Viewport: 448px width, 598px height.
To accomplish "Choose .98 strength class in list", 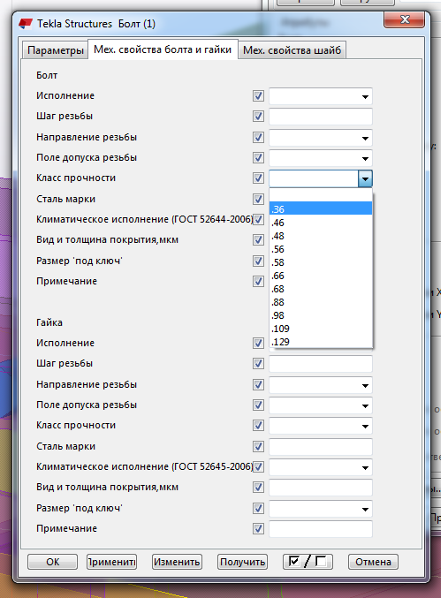I will tap(321, 315).
